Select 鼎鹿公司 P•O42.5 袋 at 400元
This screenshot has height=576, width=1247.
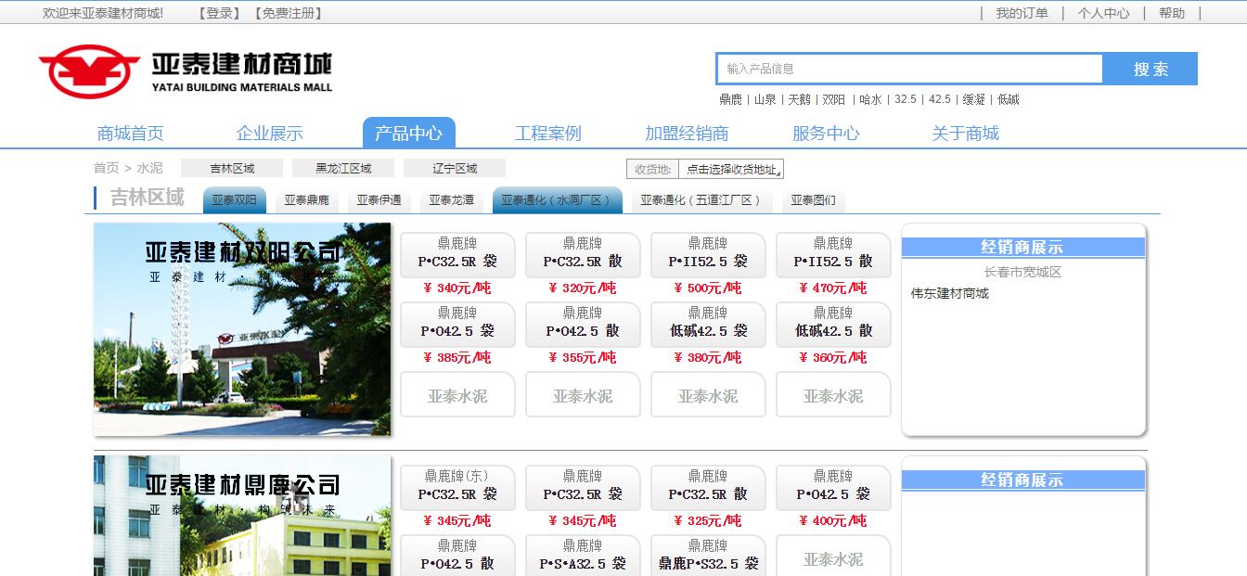pyautogui.click(x=833, y=487)
